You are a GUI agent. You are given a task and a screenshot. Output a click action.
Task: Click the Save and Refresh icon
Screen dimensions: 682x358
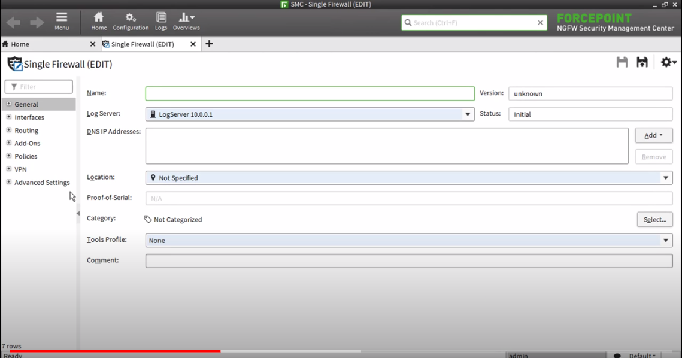point(642,62)
